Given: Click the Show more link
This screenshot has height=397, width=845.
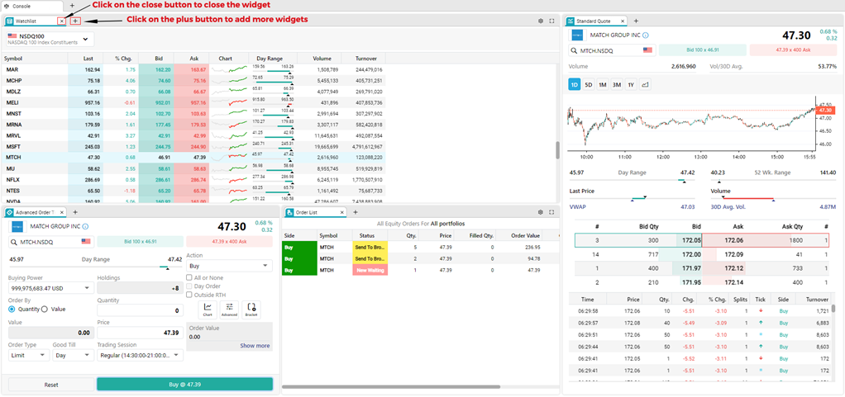Looking at the screenshot, I should (x=255, y=346).
